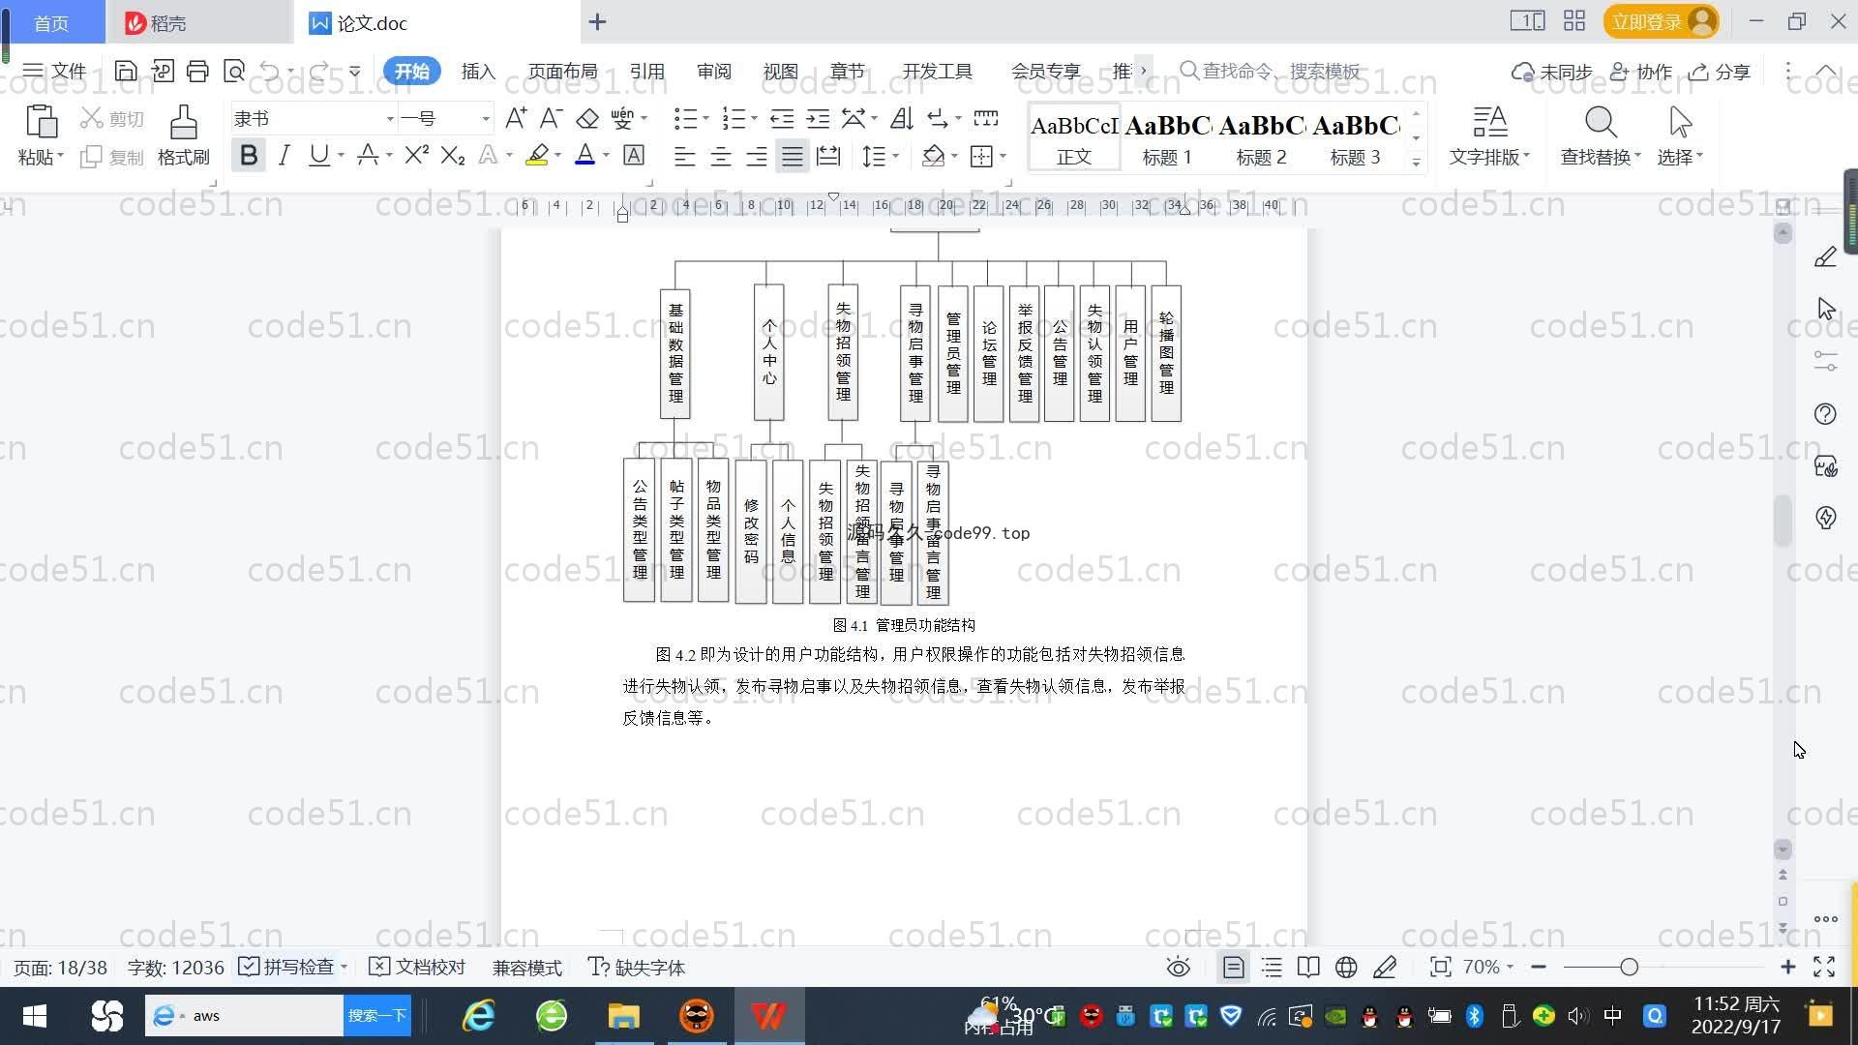This screenshot has height=1045, width=1858.
Task: Switch to the Review ribbon tab
Action: (713, 72)
